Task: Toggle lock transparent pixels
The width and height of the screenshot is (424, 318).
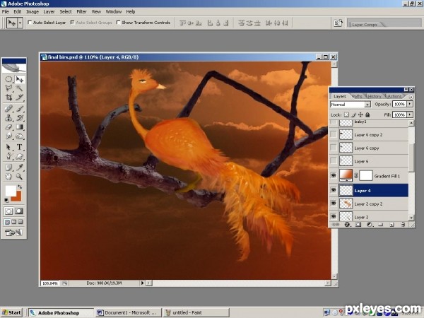Action: tap(346, 114)
